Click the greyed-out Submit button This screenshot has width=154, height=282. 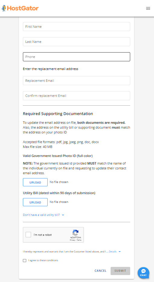click(x=120, y=271)
